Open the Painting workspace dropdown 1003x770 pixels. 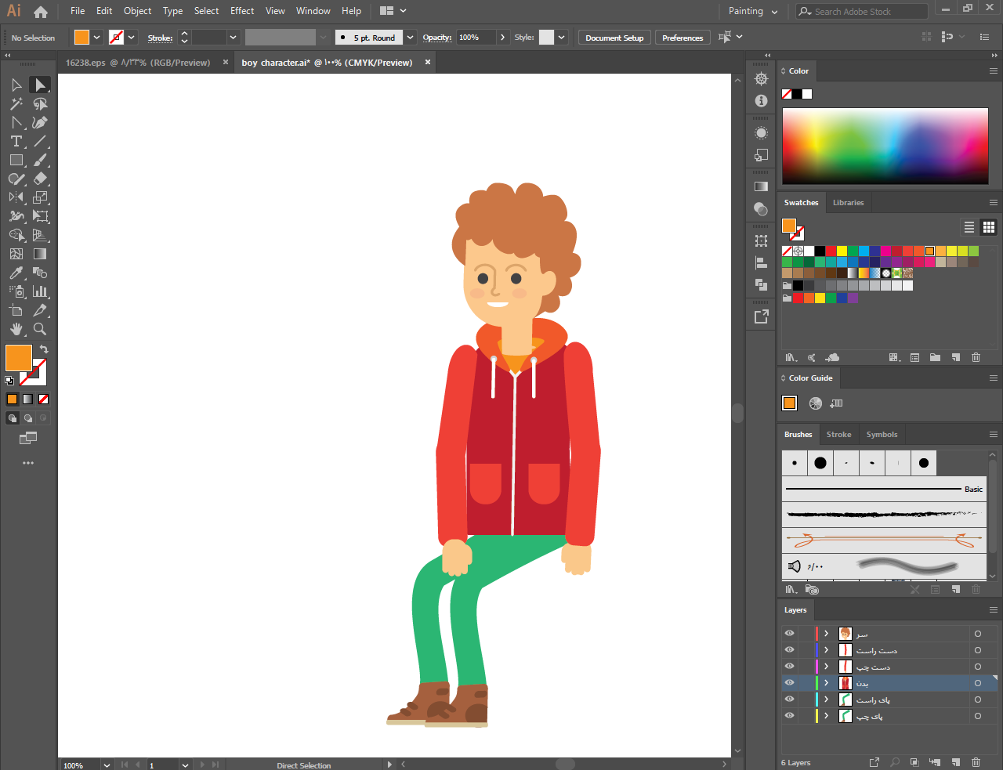tap(753, 11)
